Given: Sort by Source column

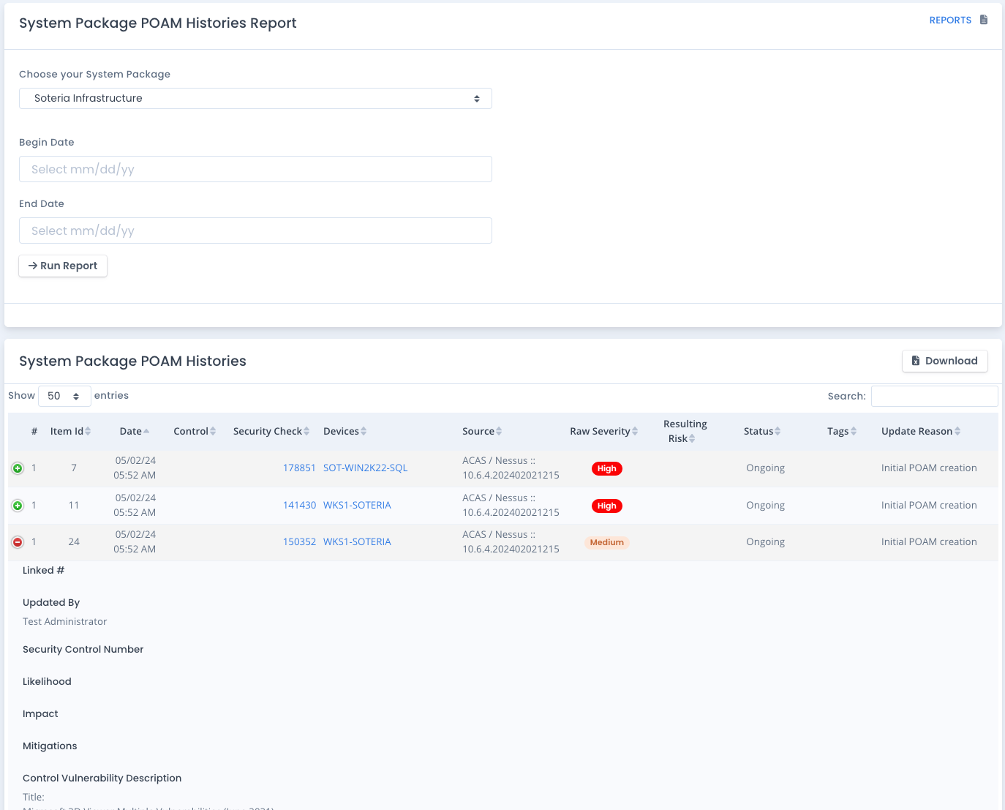Looking at the screenshot, I should (x=482, y=432).
